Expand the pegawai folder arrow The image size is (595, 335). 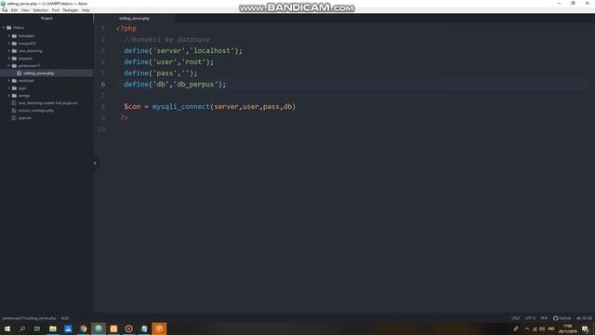point(9,58)
